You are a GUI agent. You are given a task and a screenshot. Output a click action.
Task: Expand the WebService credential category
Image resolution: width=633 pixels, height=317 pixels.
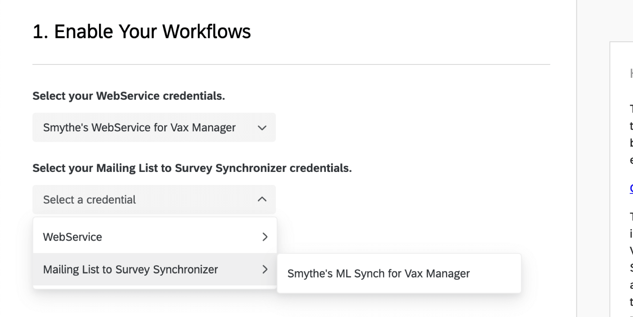(73, 237)
